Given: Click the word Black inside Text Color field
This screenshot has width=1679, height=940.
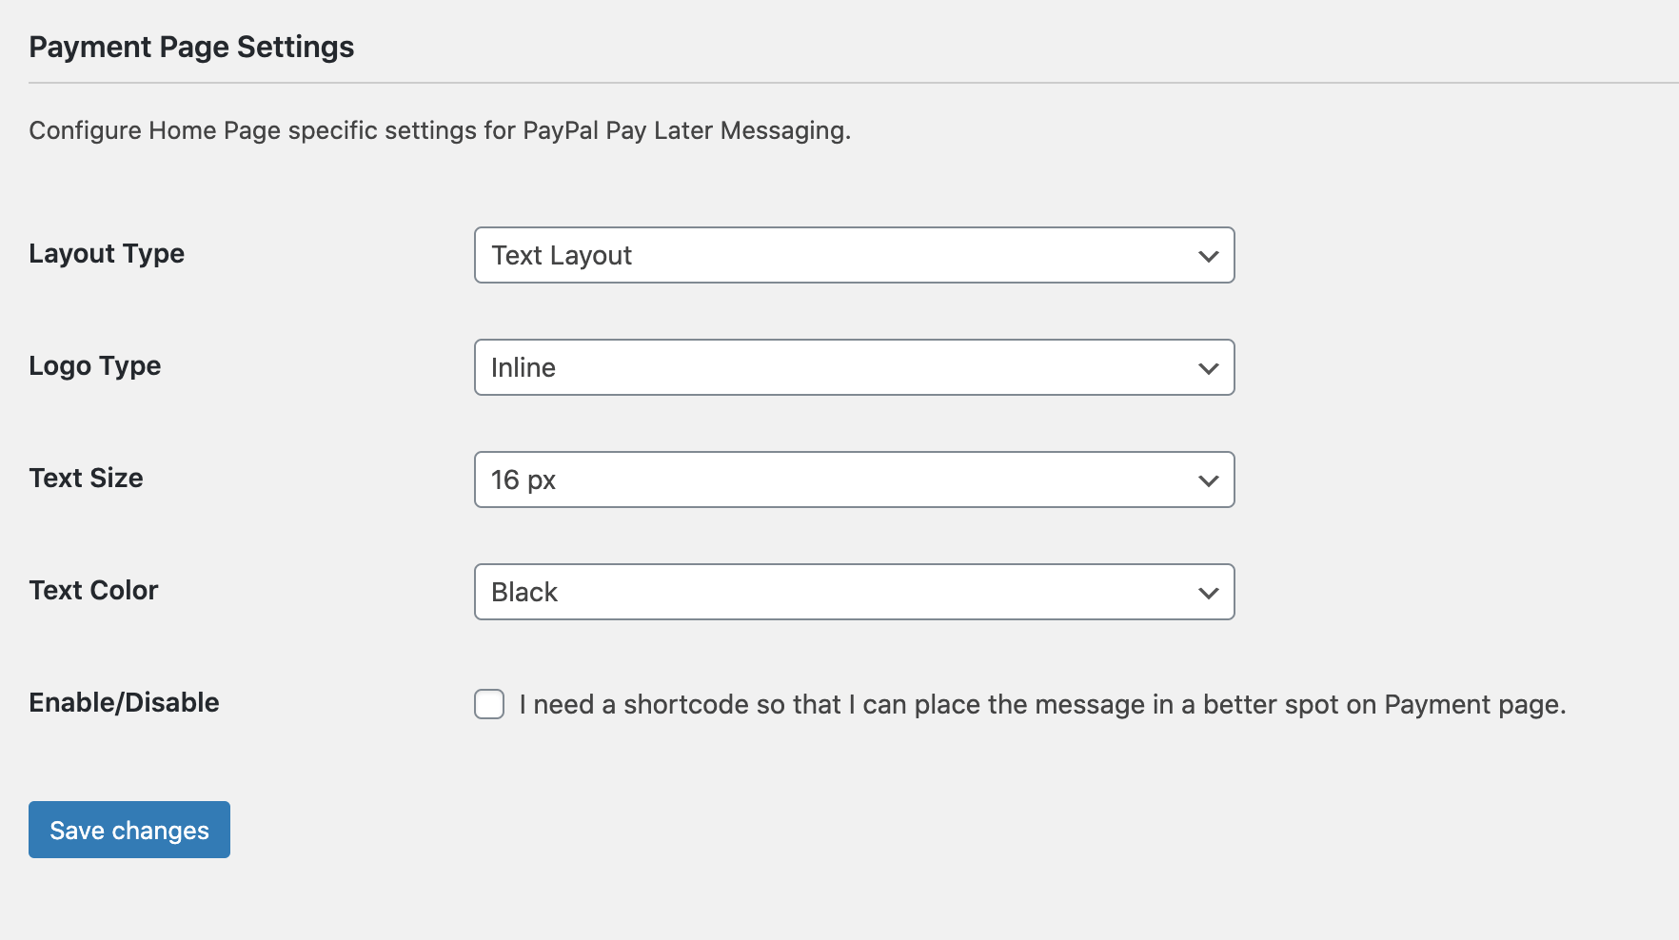Looking at the screenshot, I should (x=524, y=592).
